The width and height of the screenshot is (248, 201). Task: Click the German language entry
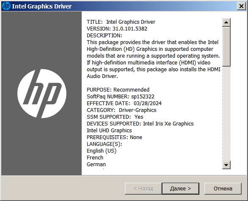click(x=96, y=165)
